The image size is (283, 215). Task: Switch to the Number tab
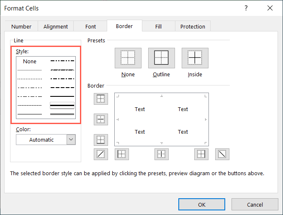pos(21,26)
